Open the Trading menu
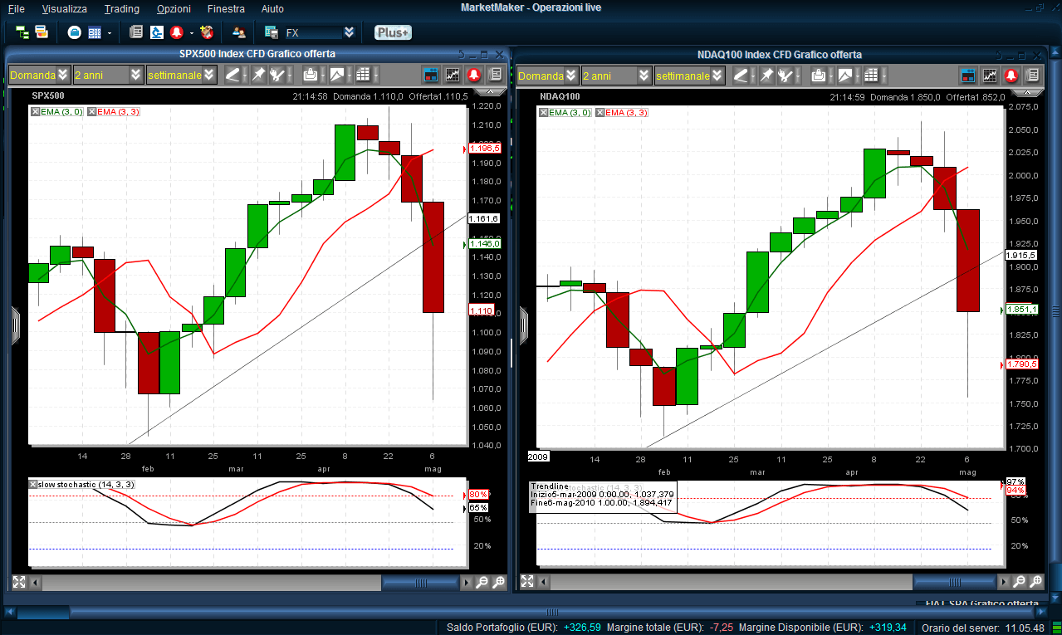This screenshot has height=635, width=1062. point(121,9)
